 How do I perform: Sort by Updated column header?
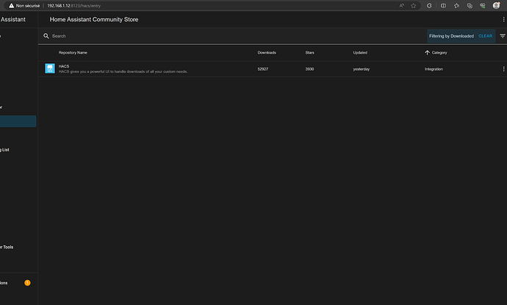(360, 52)
